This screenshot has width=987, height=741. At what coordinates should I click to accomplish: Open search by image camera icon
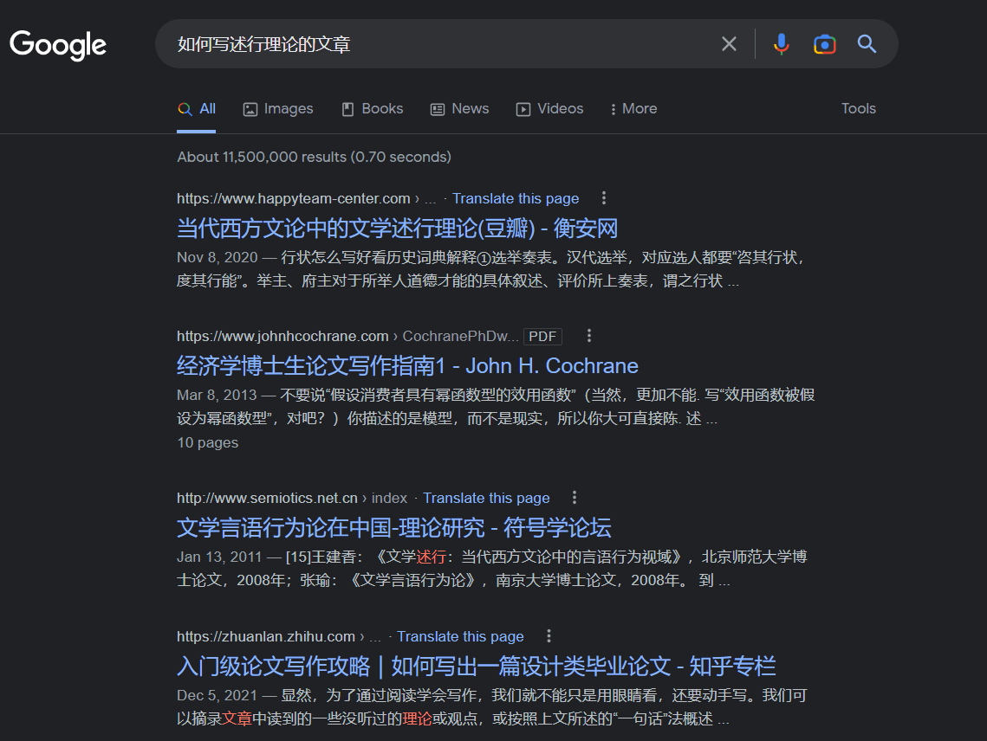tap(824, 44)
